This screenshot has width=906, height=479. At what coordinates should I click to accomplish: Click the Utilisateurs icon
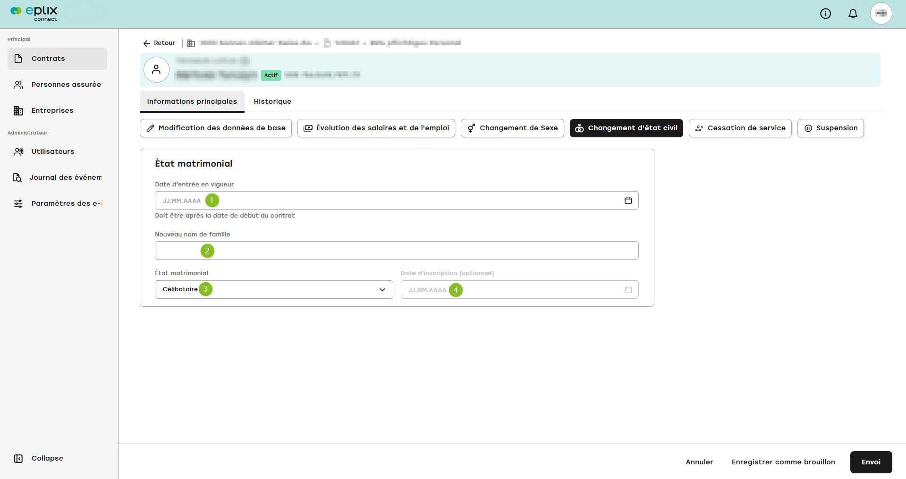coord(18,151)
